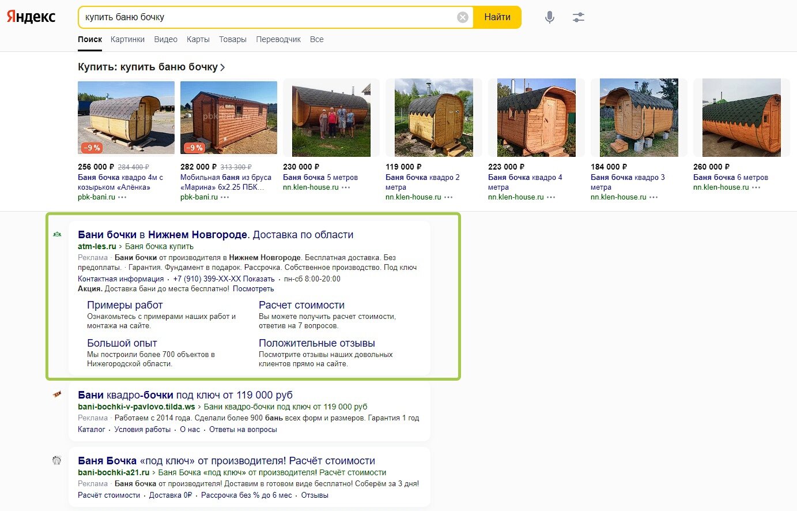The width and height of the screenshot is (797, 511).
Task: Open Большой опыт sitelink
Action: tap(122, 343)
